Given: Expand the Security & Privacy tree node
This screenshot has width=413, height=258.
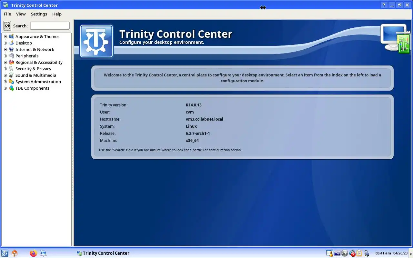Looking at the screenshot, I should click(x=5, y=69).
